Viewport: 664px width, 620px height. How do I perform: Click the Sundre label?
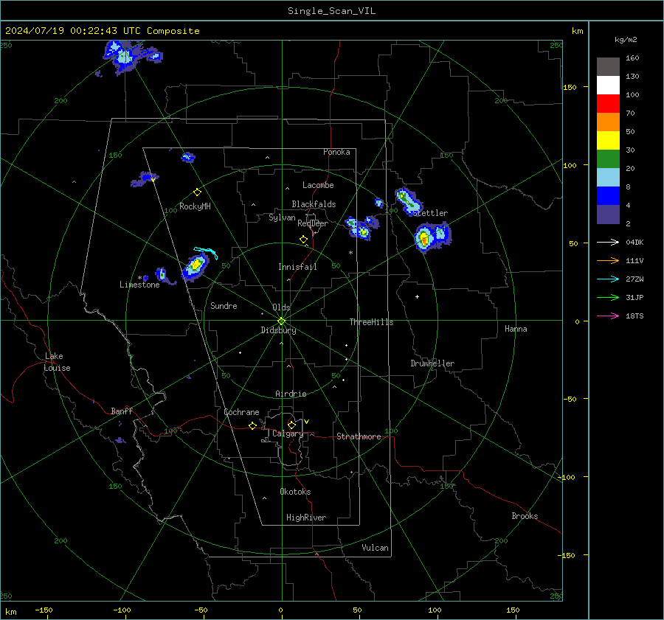tap(224, 306)
